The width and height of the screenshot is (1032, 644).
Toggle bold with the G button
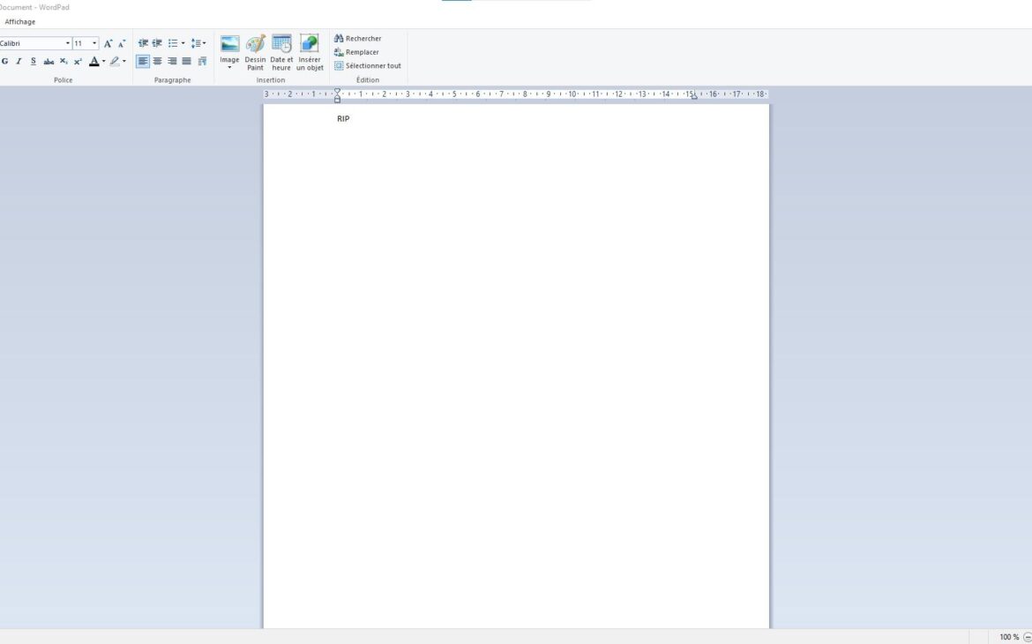tap(5, 61)
